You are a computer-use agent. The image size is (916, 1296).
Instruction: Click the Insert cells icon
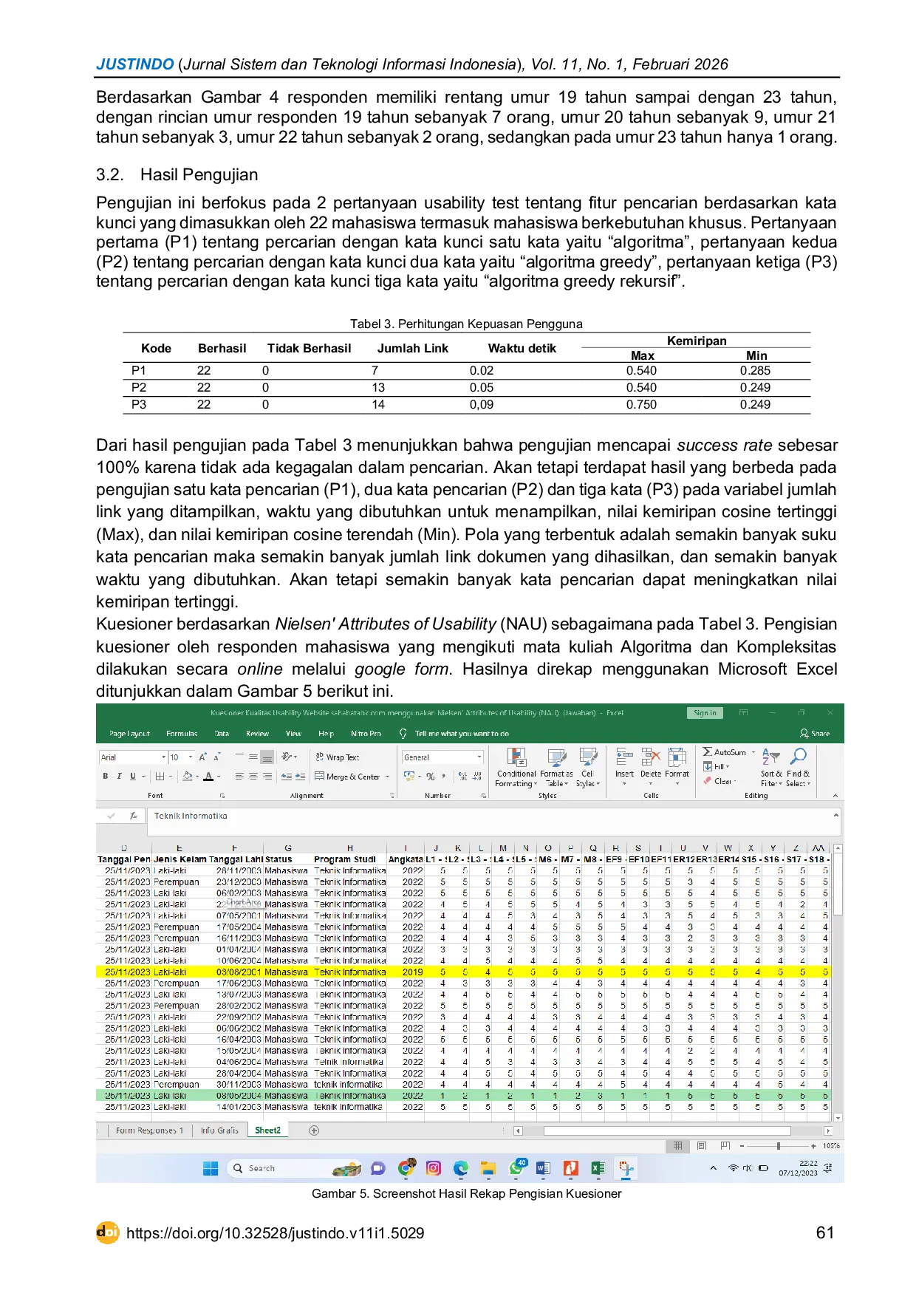624,757
